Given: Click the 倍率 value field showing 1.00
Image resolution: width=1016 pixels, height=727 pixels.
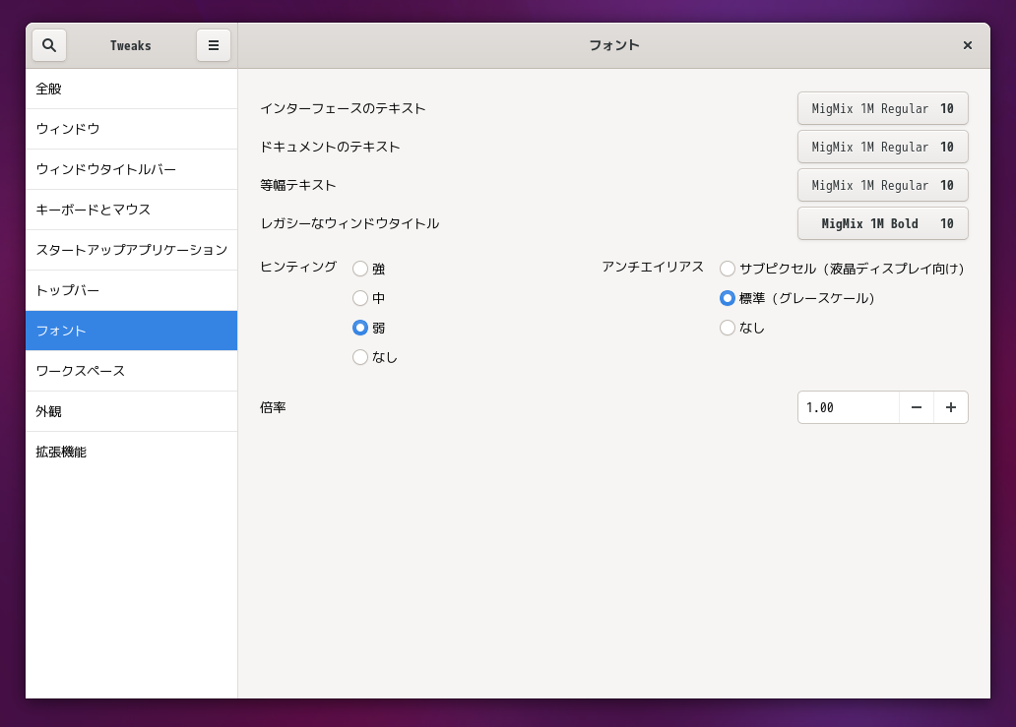Looking at the screenshot, I should pyautogui.click(x=849, y=407).
